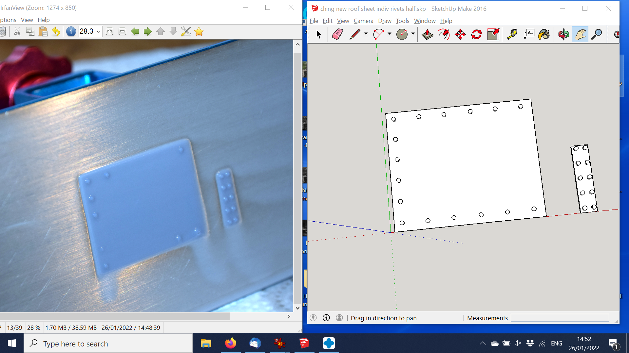629x353 pixels.
Task: Activate the Rotate tool
Action: (477, 34)
